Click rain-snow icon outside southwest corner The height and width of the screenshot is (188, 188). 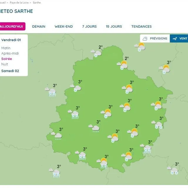(54, 173)
